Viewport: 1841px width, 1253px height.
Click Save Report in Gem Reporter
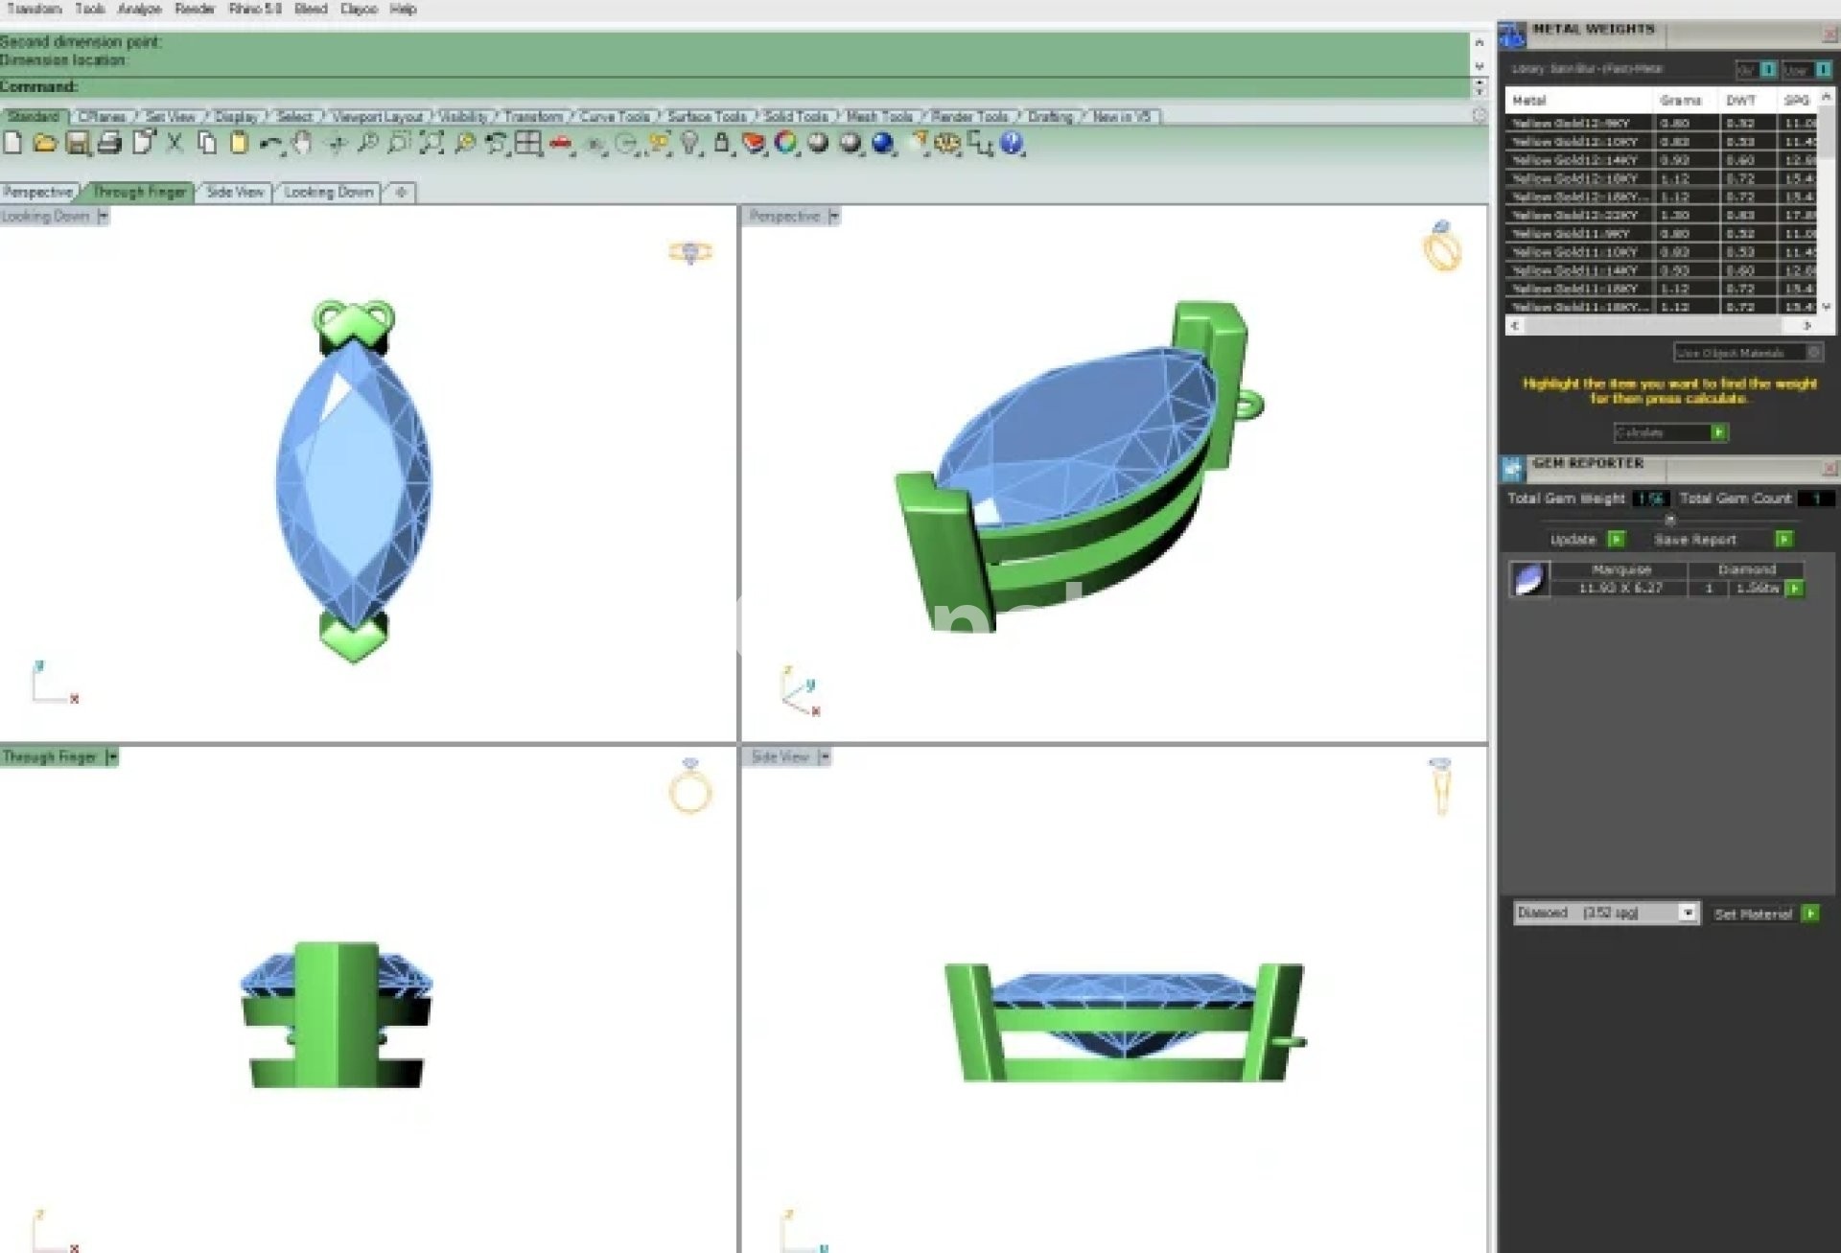pyautogui.click(x=1783, y=540)
